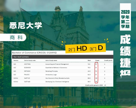Select Quantitative Methods in Economics row
The height and width of the screenshot is (108, 136).
(62, 68)
